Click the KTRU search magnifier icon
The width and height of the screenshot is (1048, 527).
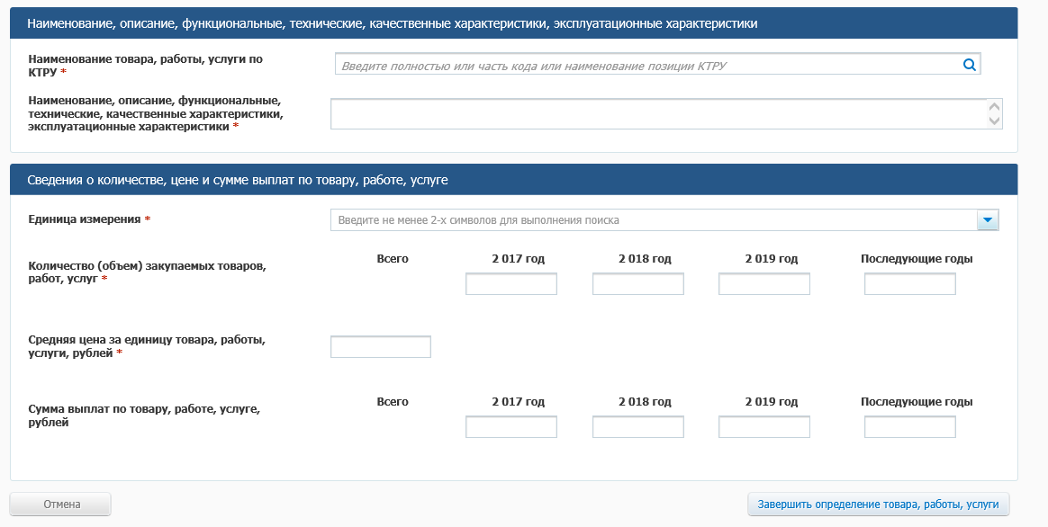969,65
